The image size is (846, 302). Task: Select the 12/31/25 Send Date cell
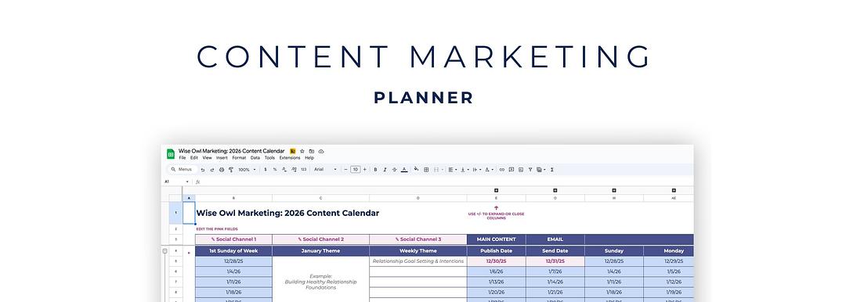[x=555, y=261]
